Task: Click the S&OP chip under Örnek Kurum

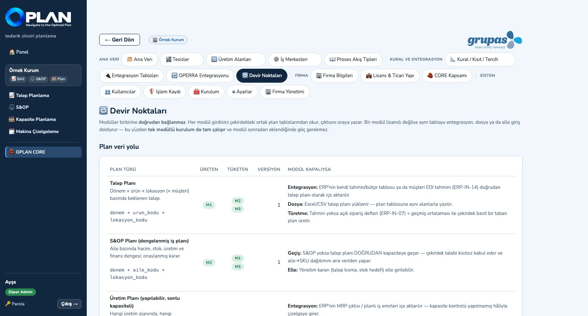Action: coord(38,79)
